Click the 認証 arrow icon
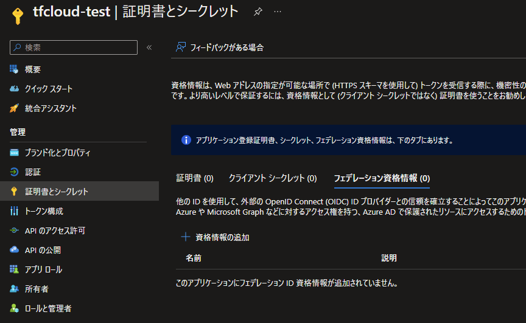Viewport: 526px width, 323px height. [x=14, y=172]
